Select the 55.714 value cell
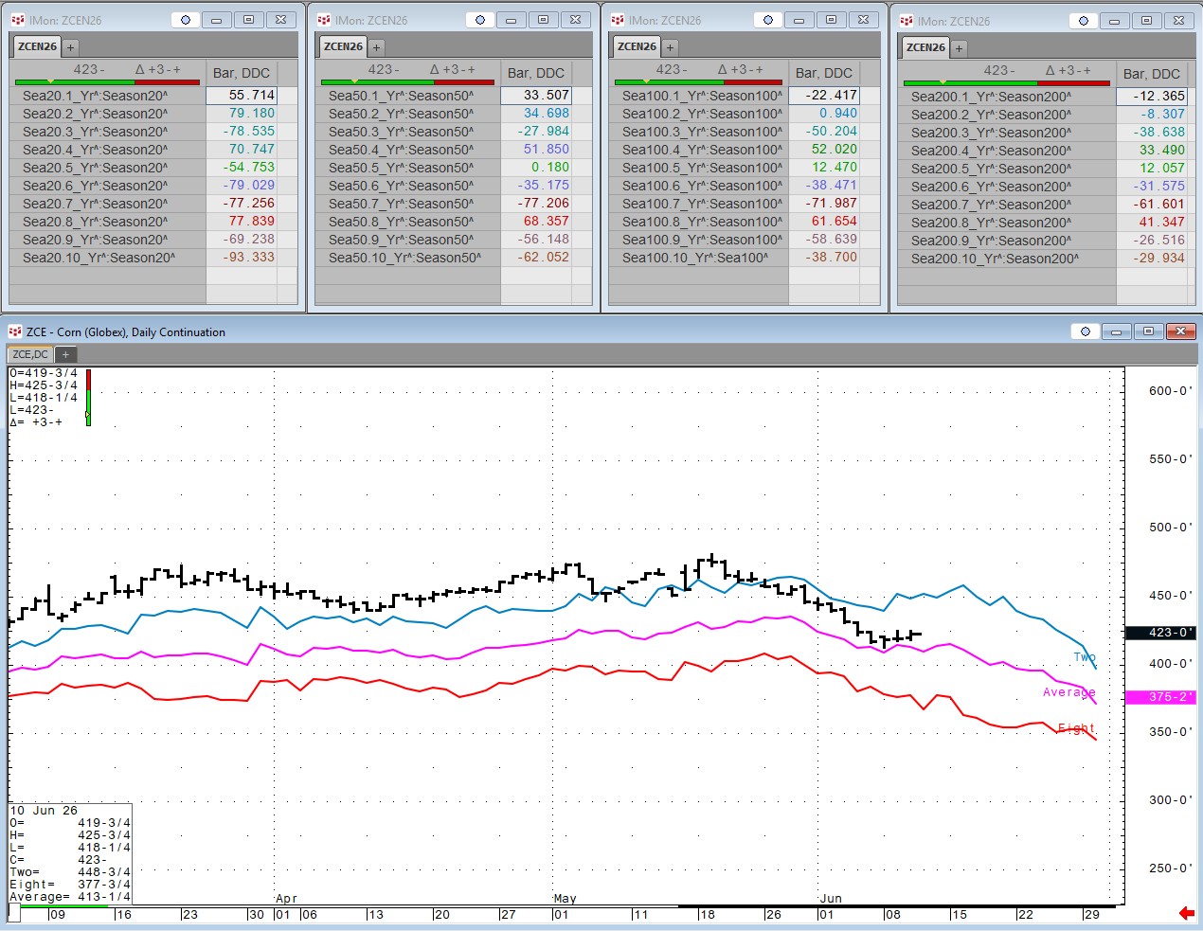This screenshot has height=931, width=1203. [242, 96]
